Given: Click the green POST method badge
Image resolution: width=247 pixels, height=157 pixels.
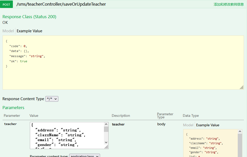Looking at the screenshot, I should [6, 4].
